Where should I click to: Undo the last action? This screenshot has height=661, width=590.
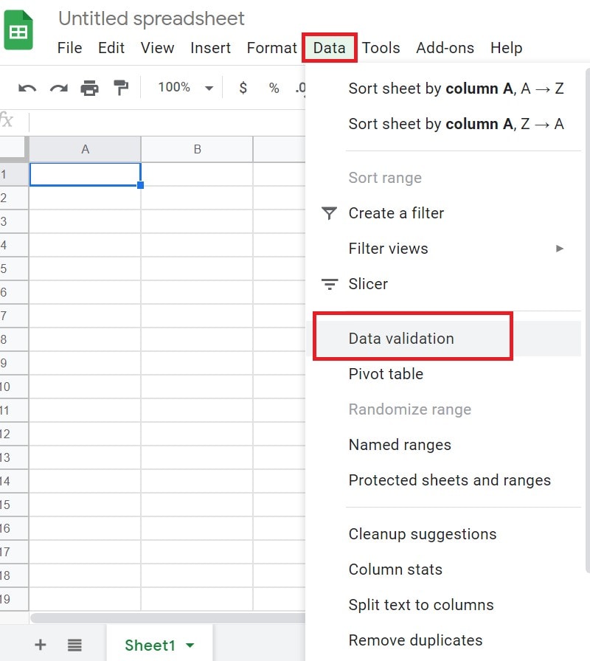pos(27,87)
